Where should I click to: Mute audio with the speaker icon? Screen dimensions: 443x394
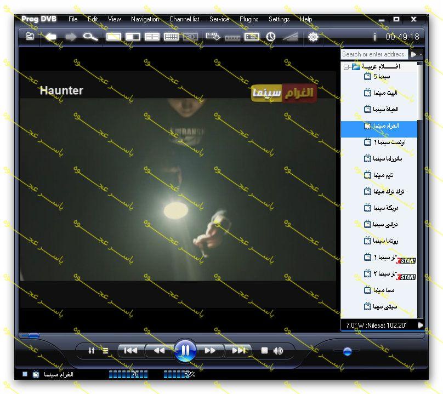tap(278, 351)
